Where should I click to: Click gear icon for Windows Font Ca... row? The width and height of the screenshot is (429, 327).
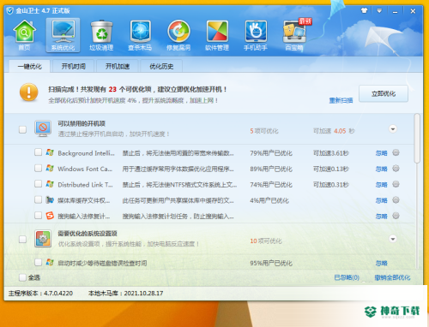[x=396, y=169]
